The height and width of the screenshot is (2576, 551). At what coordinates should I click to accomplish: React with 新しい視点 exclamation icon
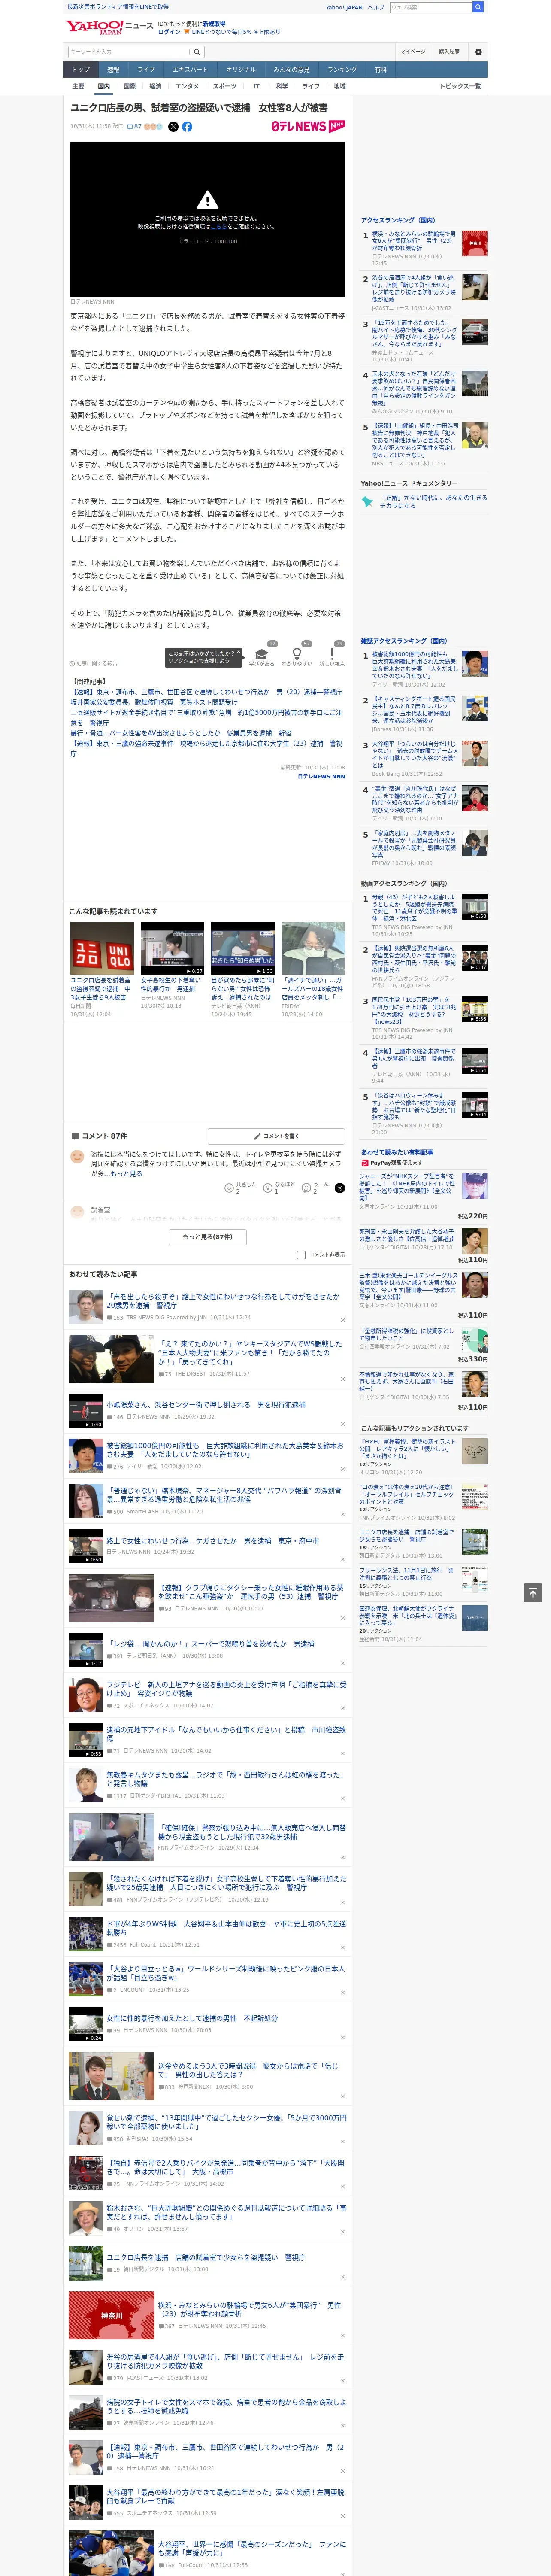332,653
